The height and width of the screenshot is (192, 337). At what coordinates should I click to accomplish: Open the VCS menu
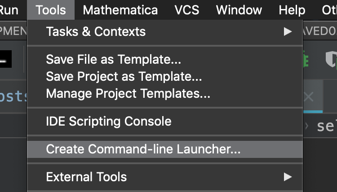pyautogui.click(x=186, y=9)
